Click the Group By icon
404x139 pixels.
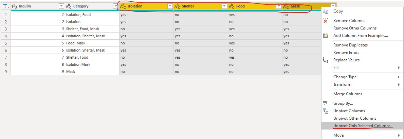coord(326,103)
